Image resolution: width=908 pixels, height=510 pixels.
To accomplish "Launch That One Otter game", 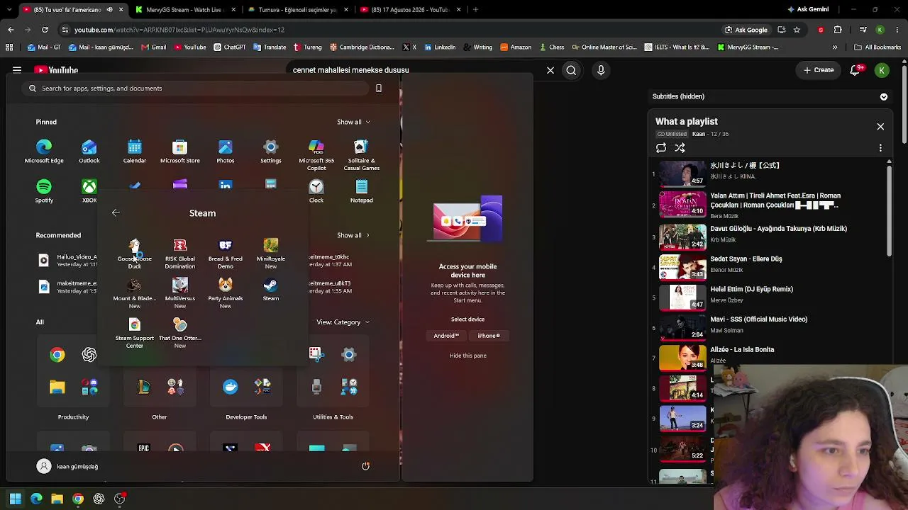I will point(179,333).
